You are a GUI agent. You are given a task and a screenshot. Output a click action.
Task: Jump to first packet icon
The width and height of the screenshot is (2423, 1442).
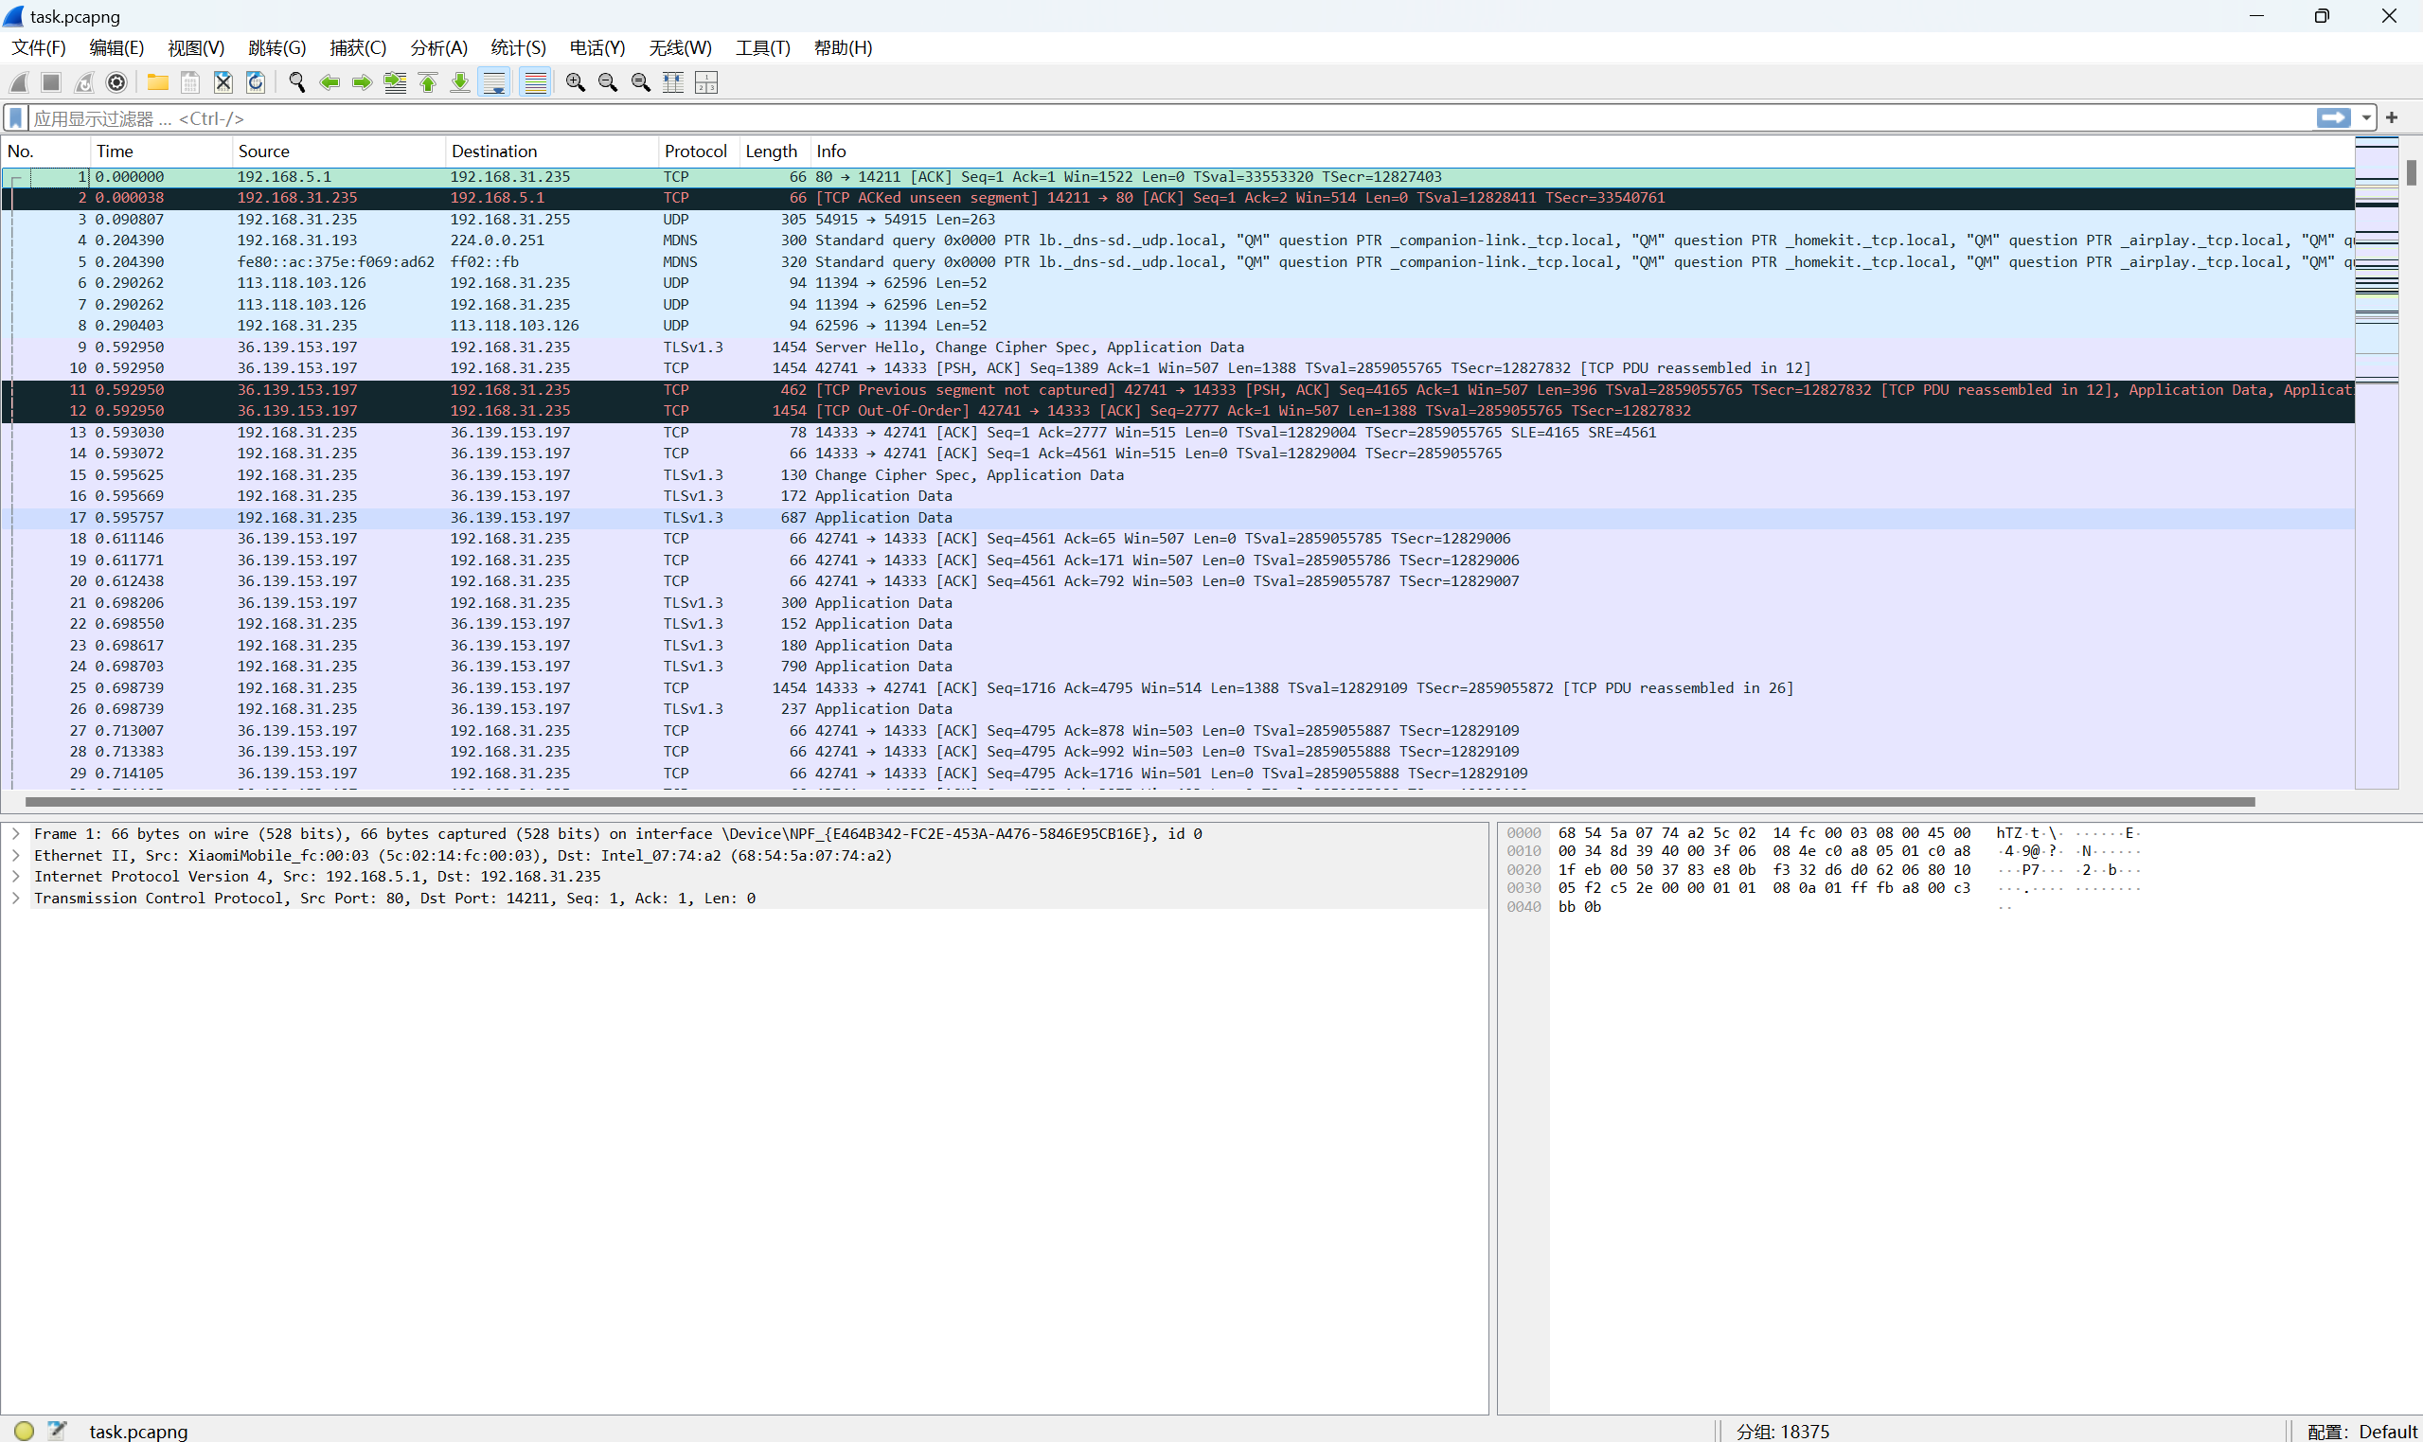(x=427, y=82)
